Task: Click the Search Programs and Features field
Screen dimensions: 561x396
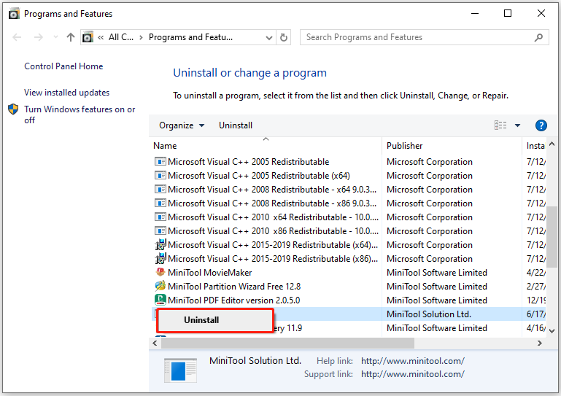Action: 425,37
